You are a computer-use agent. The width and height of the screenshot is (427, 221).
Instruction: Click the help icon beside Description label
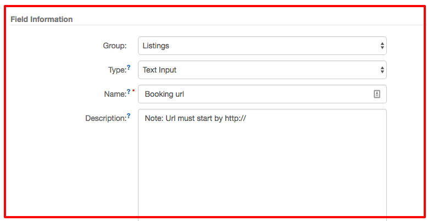click(129, 116)
